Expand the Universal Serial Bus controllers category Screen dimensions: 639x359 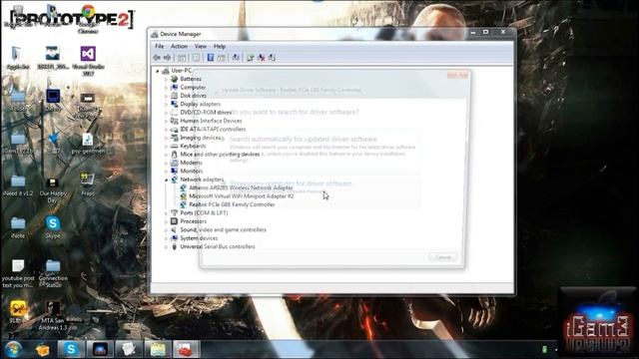pos(166,246)
